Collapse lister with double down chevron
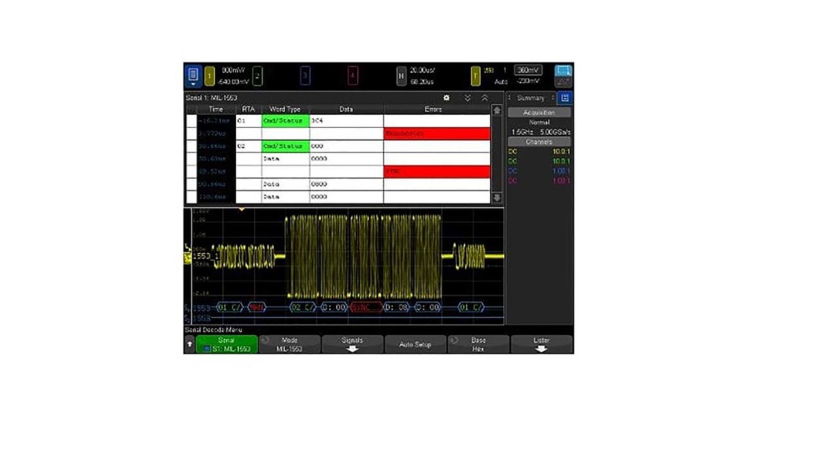832x467 pixels. [468, 98]
